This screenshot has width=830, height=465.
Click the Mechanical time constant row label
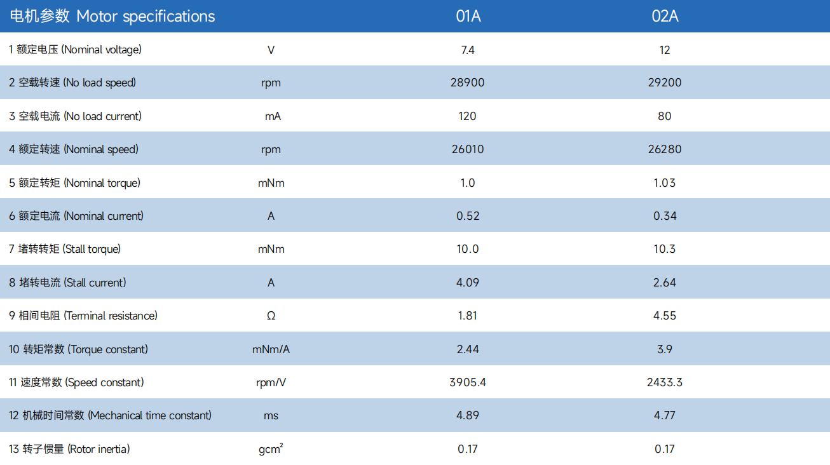click(111, 415)
